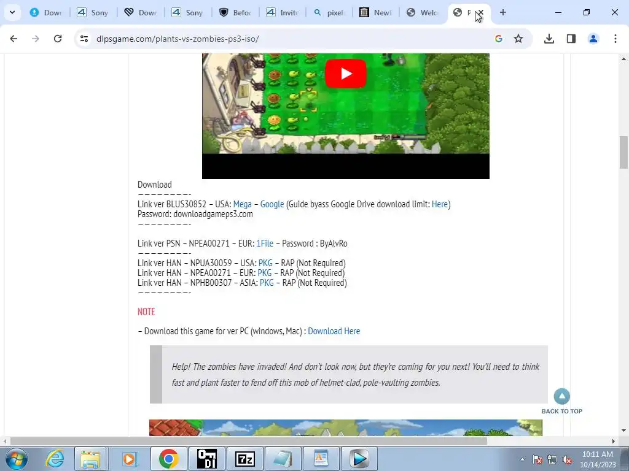Open the tab search dropdown chevron
Viewport: 629px width, 471px height.
tap(12, 12)
